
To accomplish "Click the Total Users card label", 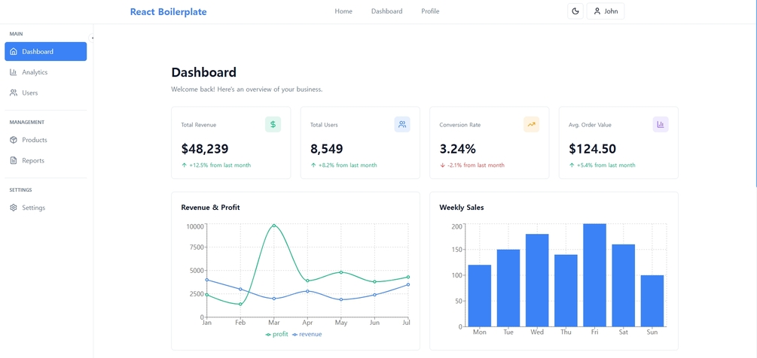I will pyautogui.click(x=324, y=125).
